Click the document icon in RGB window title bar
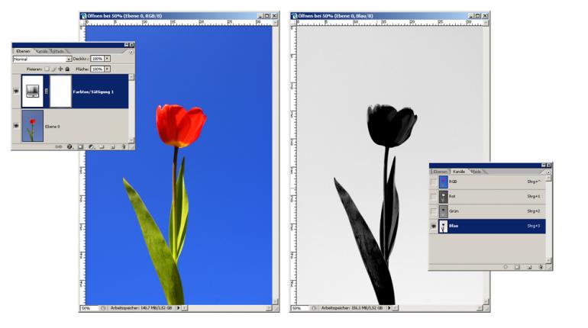This screenshot has height=328, width=588. click(x=84, y=16)
